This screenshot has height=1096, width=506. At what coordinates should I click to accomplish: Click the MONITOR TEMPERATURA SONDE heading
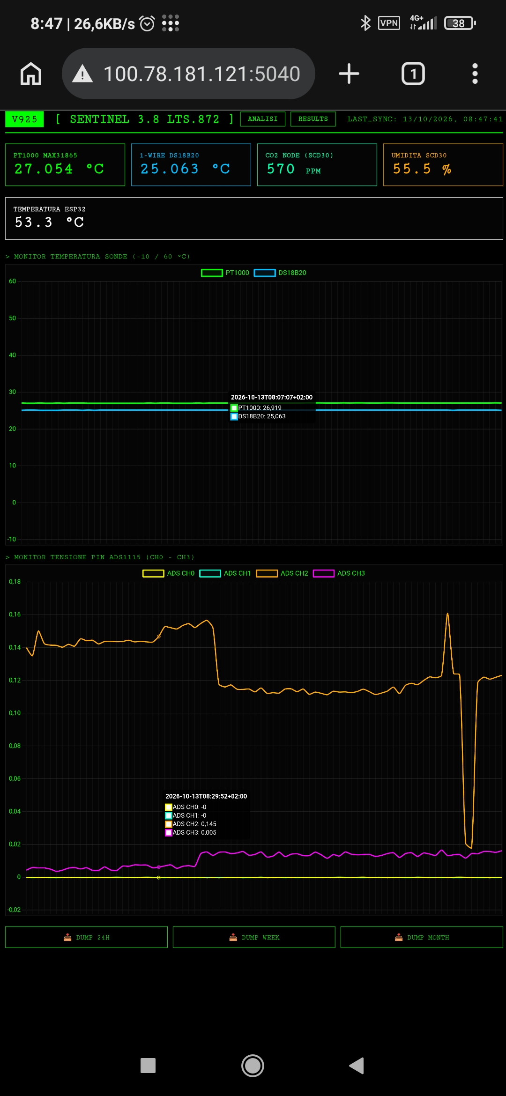[x=97, y=257]
